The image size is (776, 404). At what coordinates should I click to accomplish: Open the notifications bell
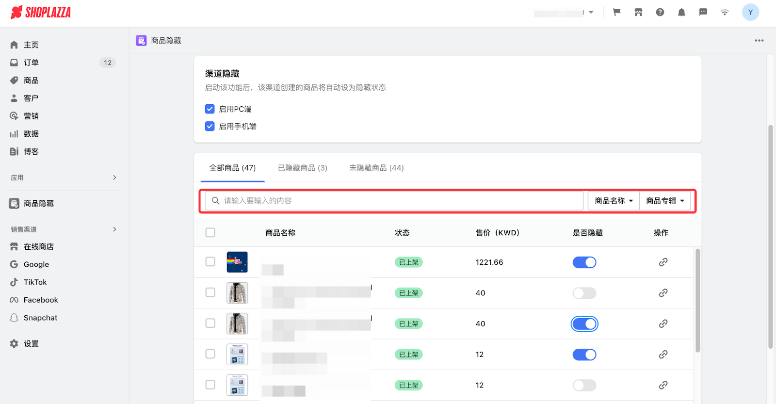[x=681, y=13]
